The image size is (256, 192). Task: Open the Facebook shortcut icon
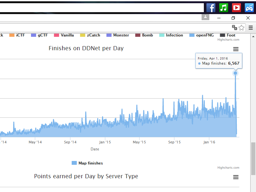(x=211, y=7)
